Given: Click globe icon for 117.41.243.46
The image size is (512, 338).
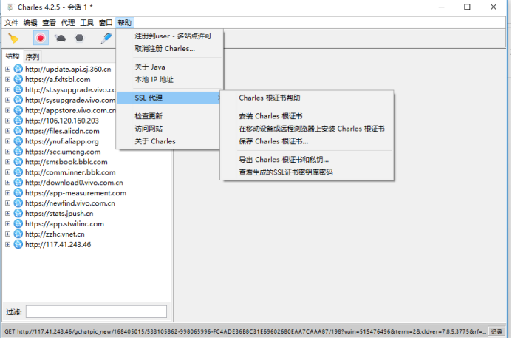Looking at the screenshot, I should point(18,245).
